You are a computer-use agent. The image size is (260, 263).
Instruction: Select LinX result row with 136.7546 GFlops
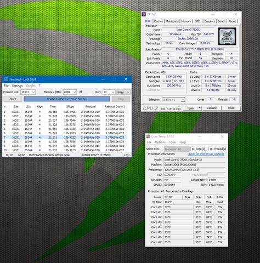pyautogui.click(x=65, y=121)
